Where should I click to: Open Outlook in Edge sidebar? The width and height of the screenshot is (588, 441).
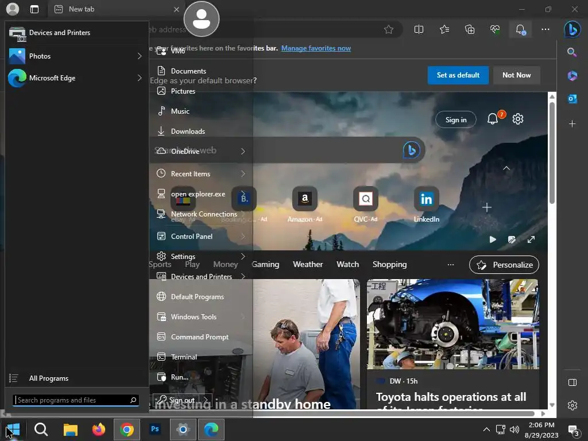[572, 99]
